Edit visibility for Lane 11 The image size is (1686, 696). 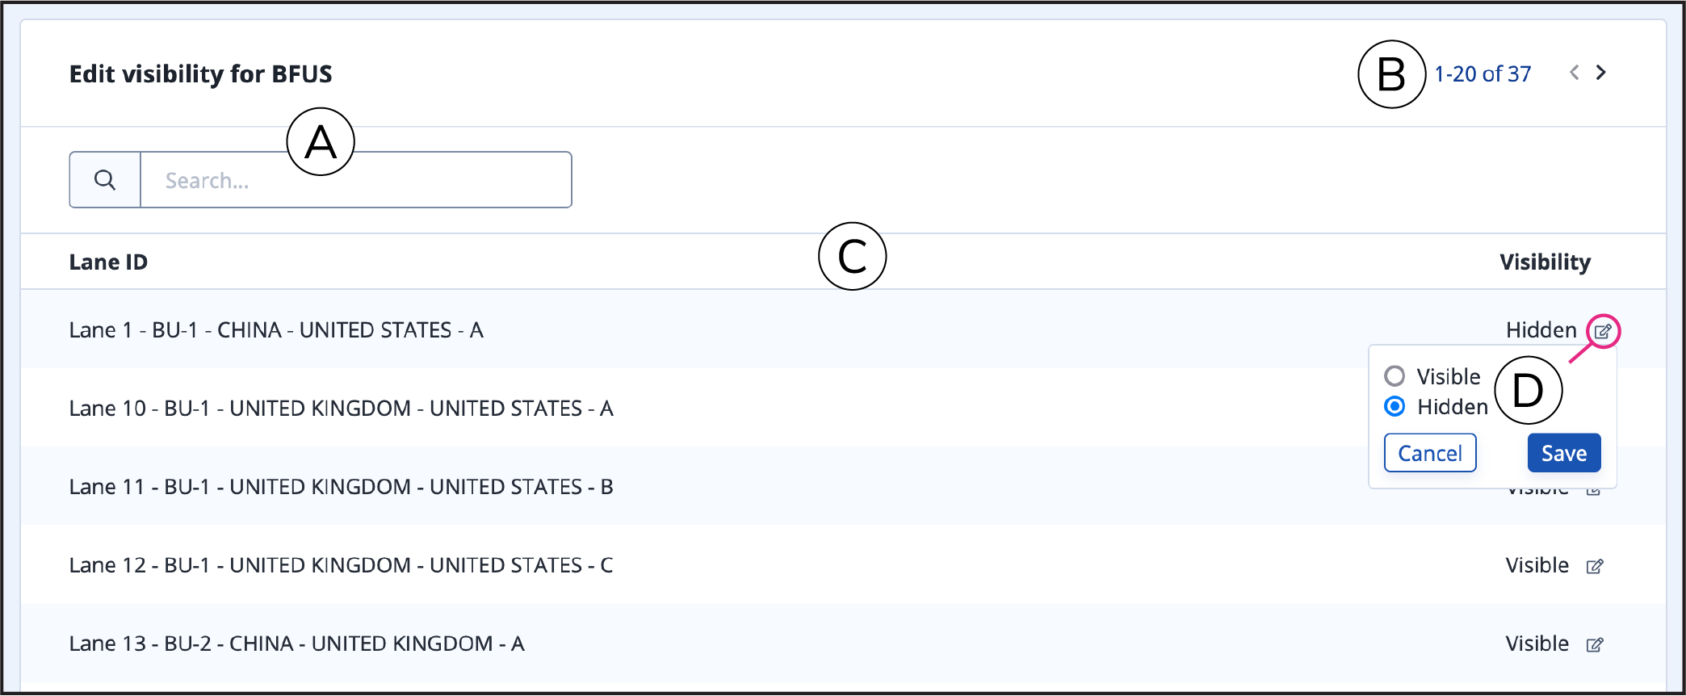coord(1594,490)
